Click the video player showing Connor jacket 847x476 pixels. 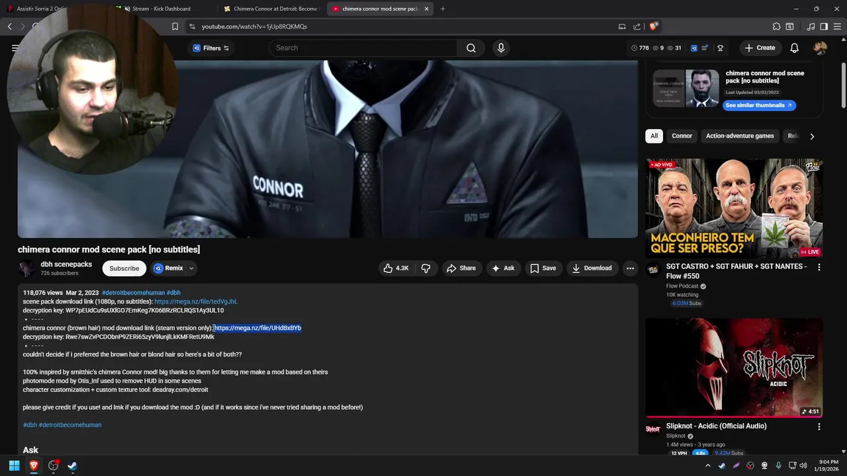click(x=328, y=149)
